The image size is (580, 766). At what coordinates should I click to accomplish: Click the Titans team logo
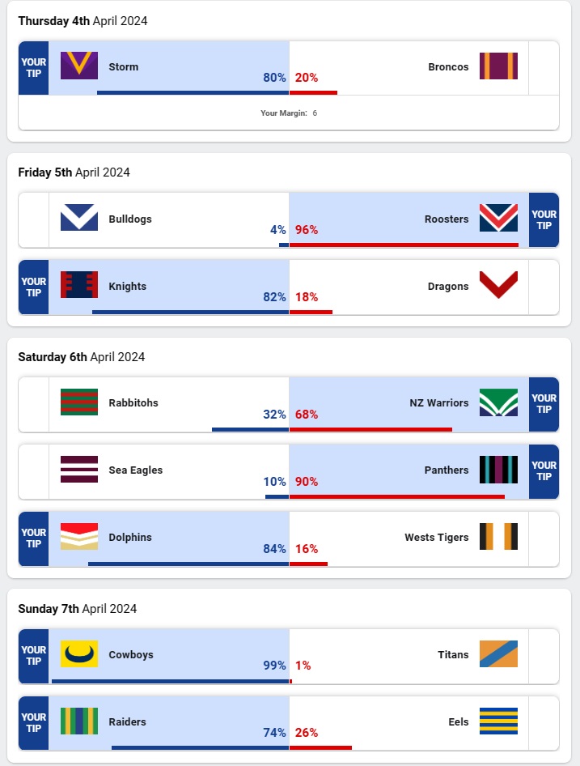coord(498,653)
